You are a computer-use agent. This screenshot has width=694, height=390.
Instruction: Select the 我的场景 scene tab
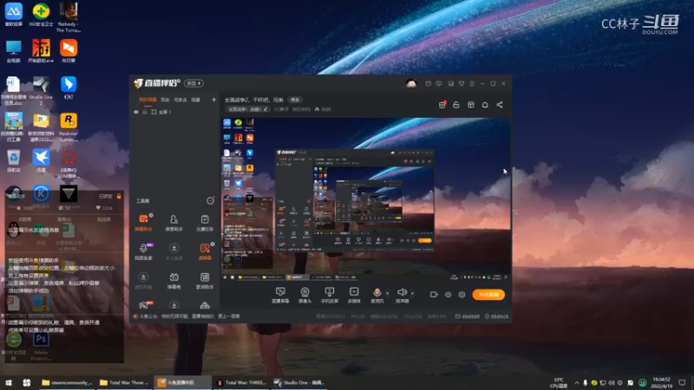(147, 100)
